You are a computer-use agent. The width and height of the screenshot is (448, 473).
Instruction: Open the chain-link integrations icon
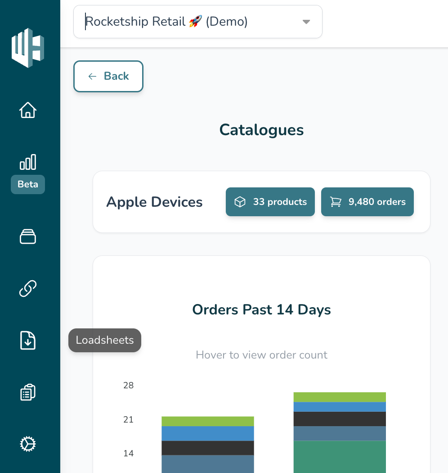pos(28,288)
